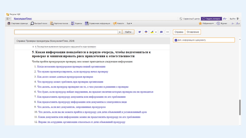The height and width of the screenshot is (138, 246).
Task: Open link Что делать, если нет документов
Action: [x=71, y=107]
